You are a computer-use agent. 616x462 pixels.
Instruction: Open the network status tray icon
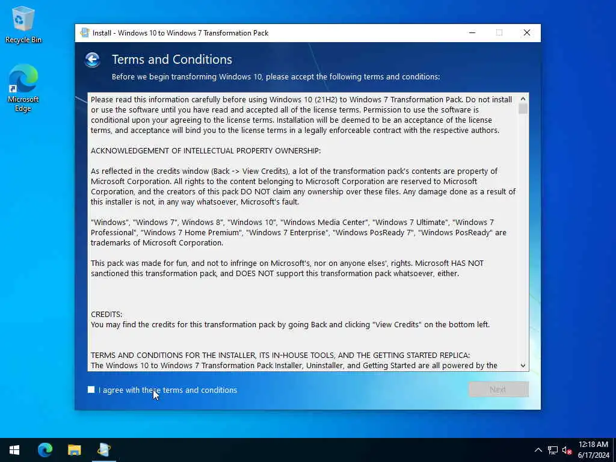pyautogui.click(x=552, y=450)
